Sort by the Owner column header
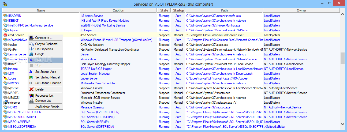 (301, 10)
